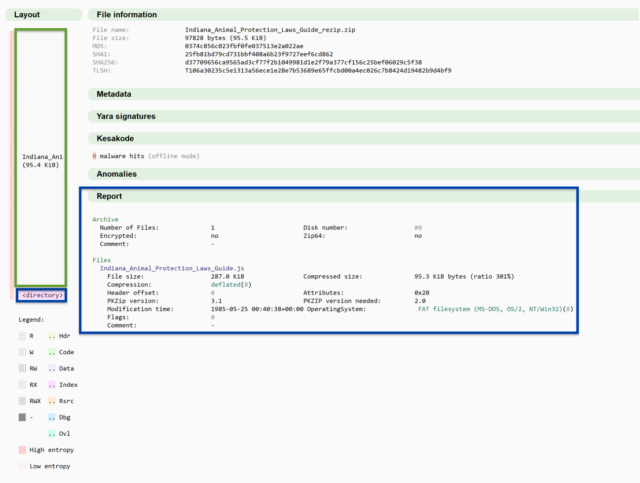Select the W permission legend icon

click(x=22, y=352)
